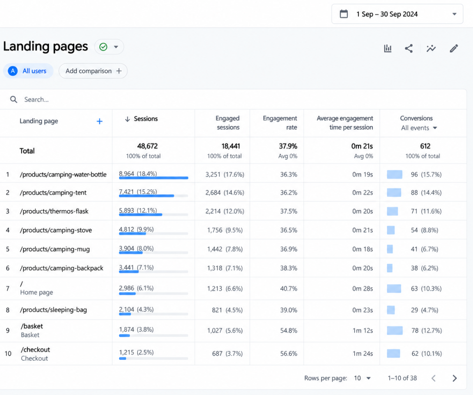Click 4,812 (9.9%) sessions value
The height and width of the screenshot is (395, 473).
136,229
